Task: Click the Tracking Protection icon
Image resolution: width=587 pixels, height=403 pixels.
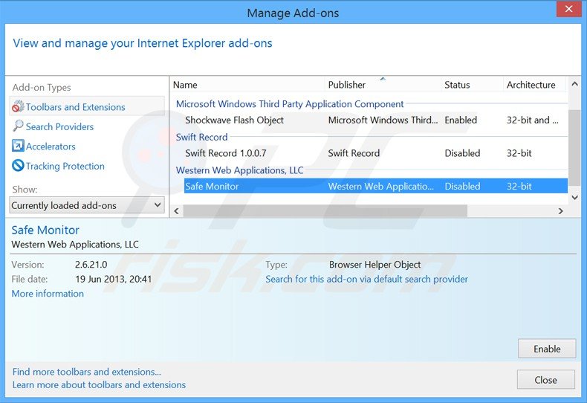Action: pyautogui.click(x=18, y=165)
